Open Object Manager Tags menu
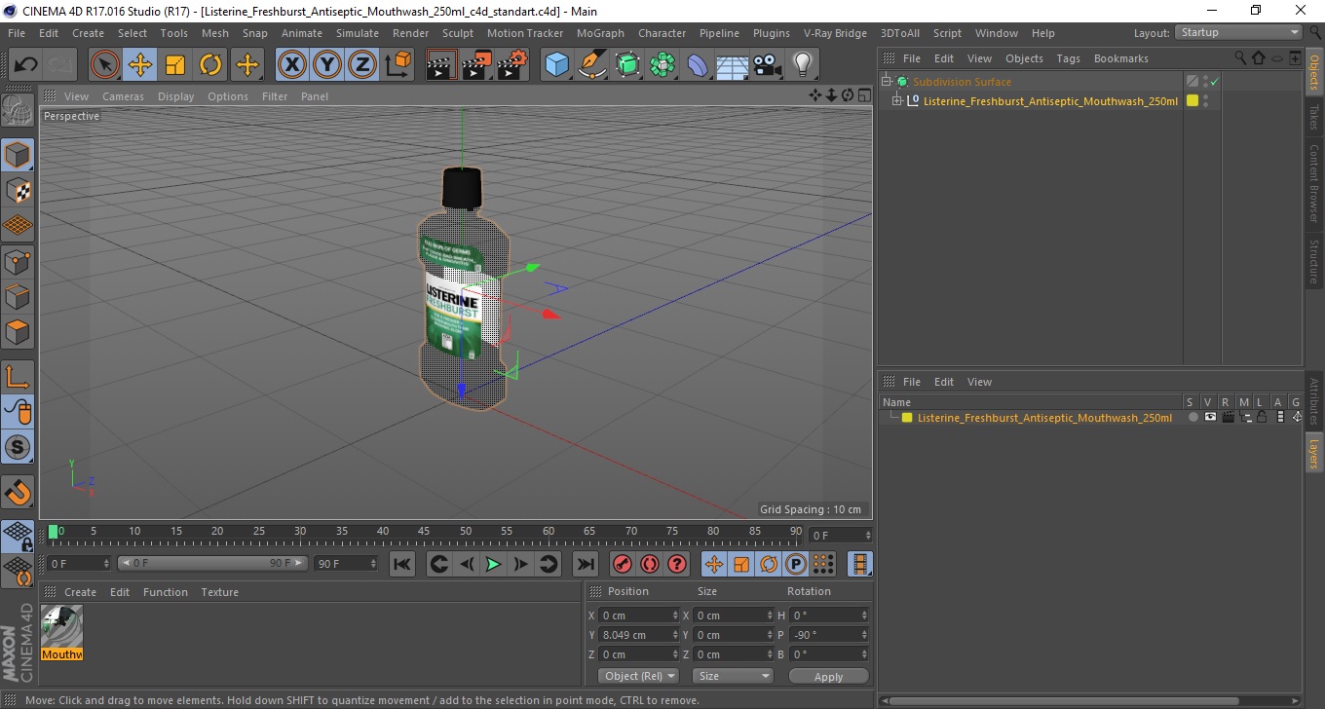Screen dimensions: 1325x709 (1069, 58)
